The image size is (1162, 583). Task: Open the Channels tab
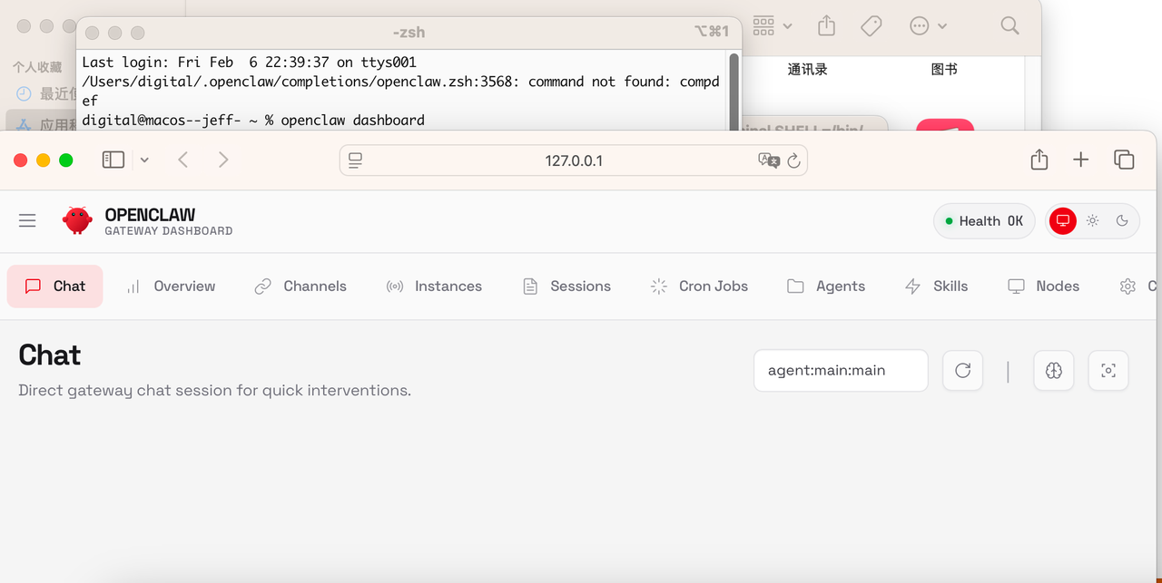(300, 287)
